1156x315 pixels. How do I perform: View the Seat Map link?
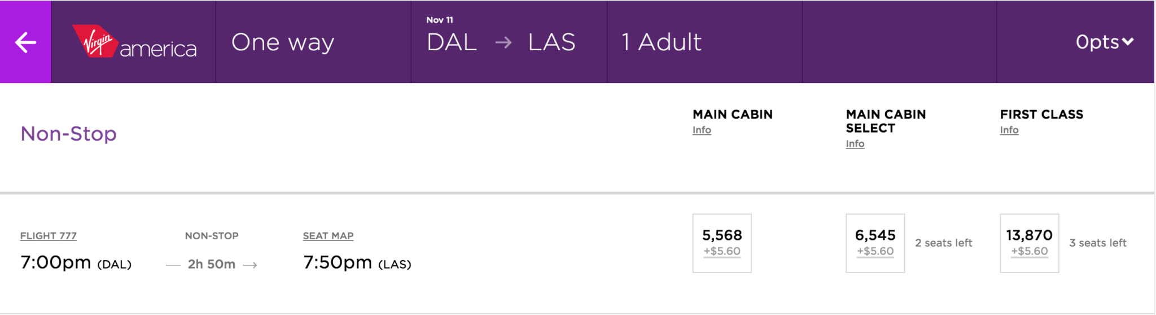tap(328, 236)
